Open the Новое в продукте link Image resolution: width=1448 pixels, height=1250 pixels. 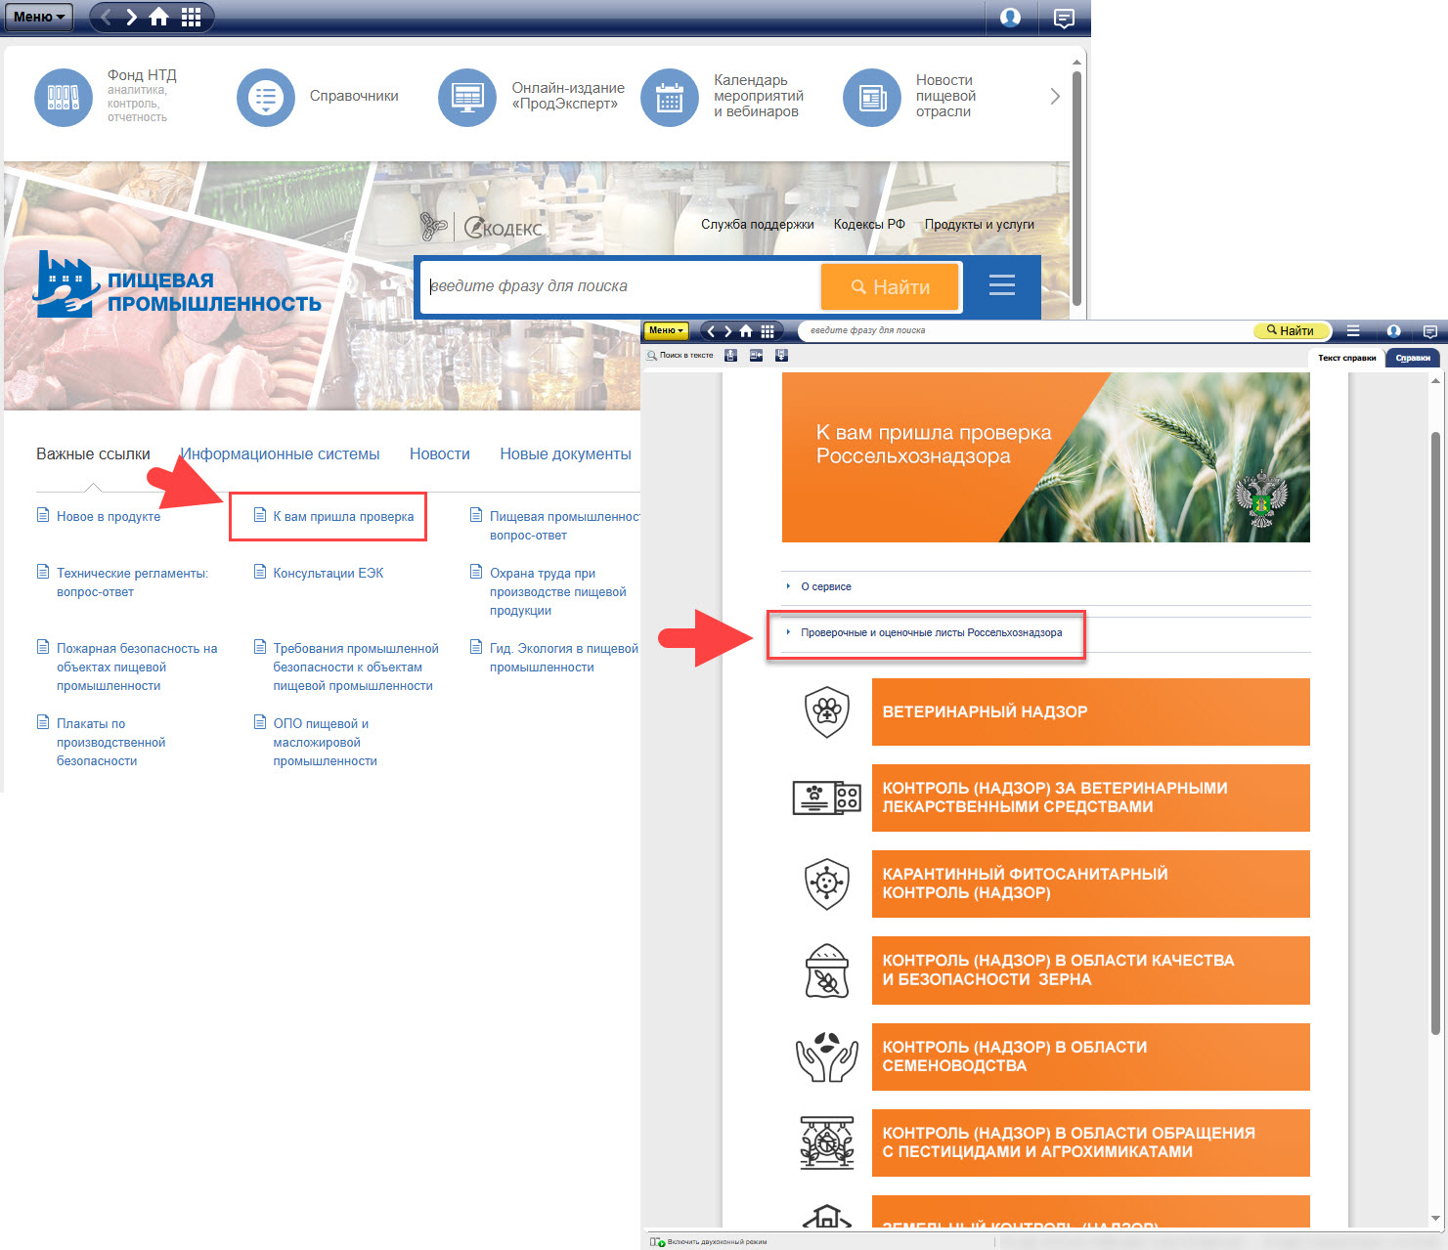tap(109, 516)
